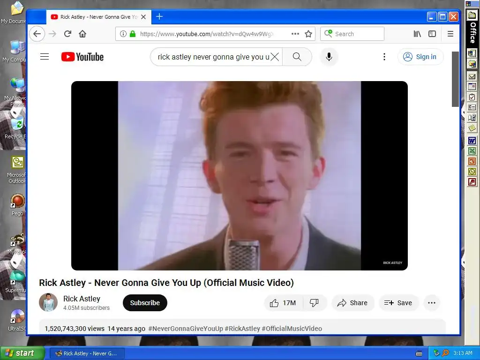Image resolution: width=480 pixels, height=360 pixels.
Task: Like the video with 17M thumbs up
Action: pyautogui.click(x=283, y=303)
